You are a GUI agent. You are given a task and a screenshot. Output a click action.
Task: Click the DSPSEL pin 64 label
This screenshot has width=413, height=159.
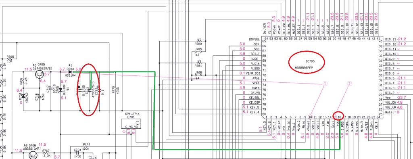tap(255, 39)
